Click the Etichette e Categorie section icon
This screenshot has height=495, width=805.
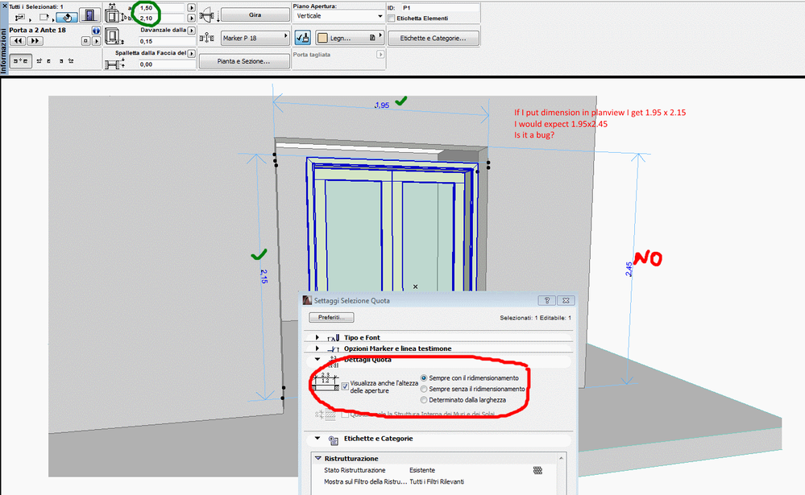[x=333, y=440]
